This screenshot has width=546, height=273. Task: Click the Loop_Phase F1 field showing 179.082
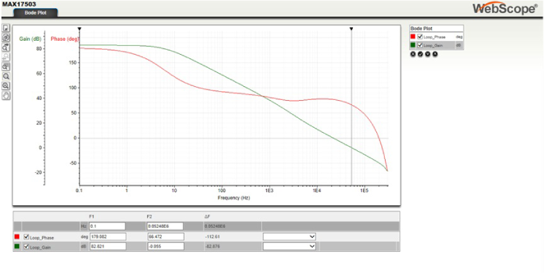(x=108, y=237)
